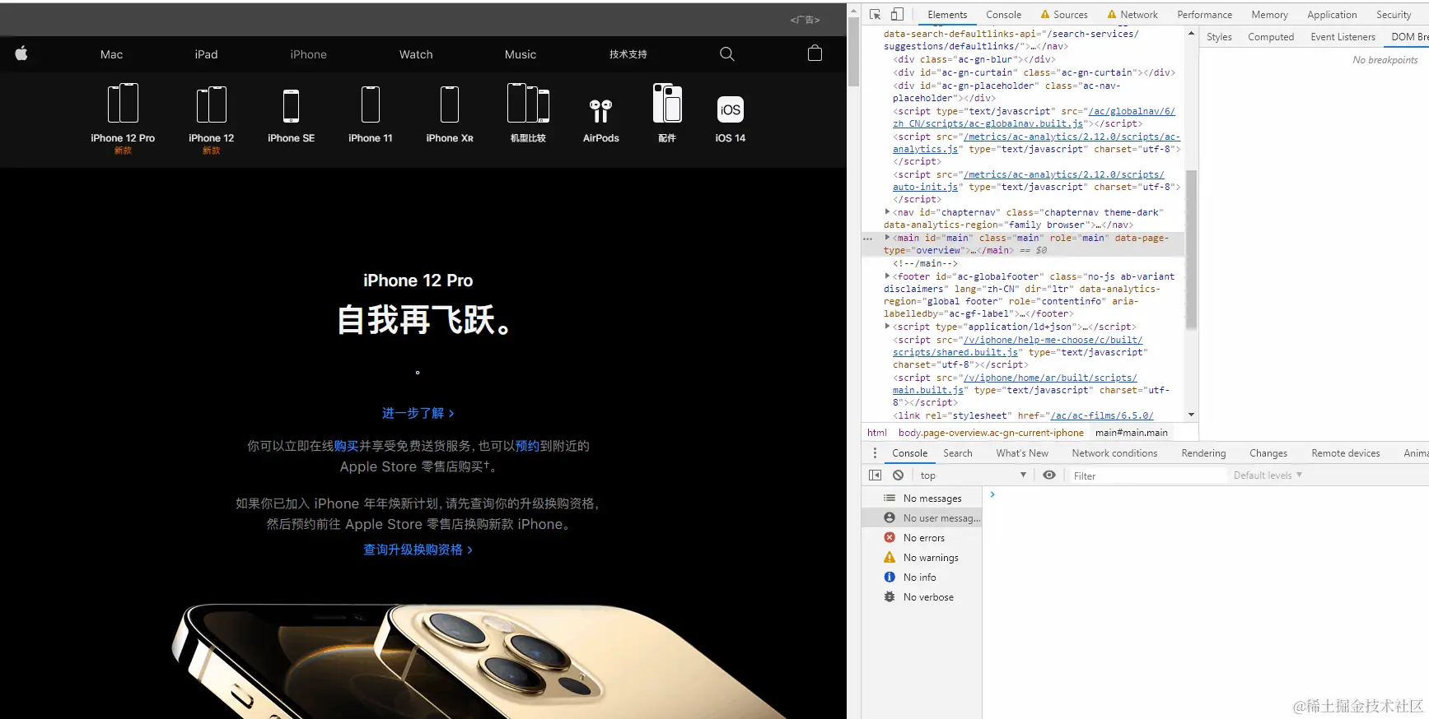Switch to the Network tab
This screenshot has height=719, width=1429.
tap(1132, 15)
